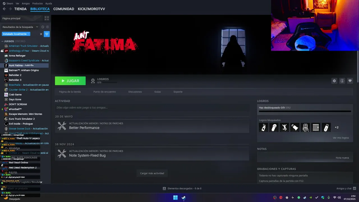Click 'Página principal' in sidebar

pos(22,18)
